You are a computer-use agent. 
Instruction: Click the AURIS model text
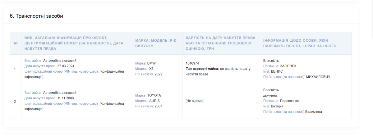coord(154,101)
